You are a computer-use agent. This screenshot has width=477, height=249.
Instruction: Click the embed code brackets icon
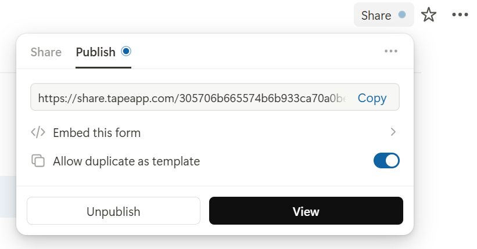[x=38, y=132]
